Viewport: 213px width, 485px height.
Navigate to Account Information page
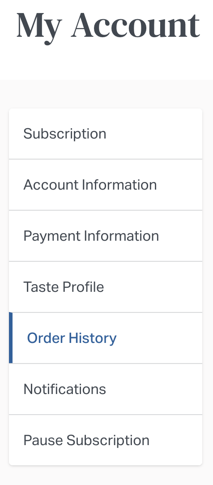(106, 185)
